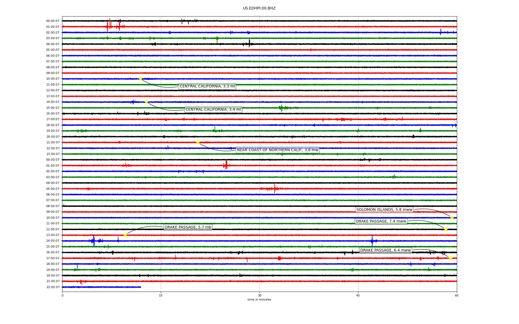This screenshot has height=324, width=519.
Task: Click the DRAKE PASSAGE, 7.4 mww label
Action: pos(381,221)
